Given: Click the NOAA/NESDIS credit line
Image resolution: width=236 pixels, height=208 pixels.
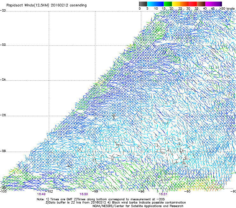Looking at the screenshot, I should [x=138, y=206].
